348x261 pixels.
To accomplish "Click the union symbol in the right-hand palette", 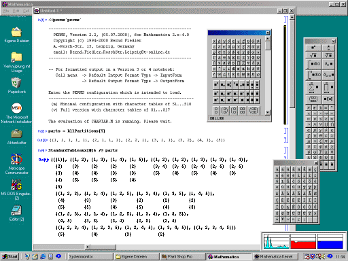I will coord(326,124).
